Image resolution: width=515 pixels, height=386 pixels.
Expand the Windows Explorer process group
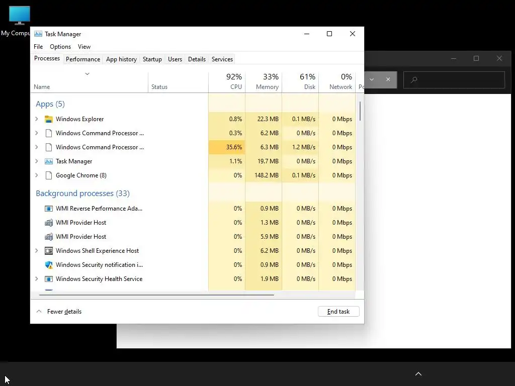click(37, 119)
